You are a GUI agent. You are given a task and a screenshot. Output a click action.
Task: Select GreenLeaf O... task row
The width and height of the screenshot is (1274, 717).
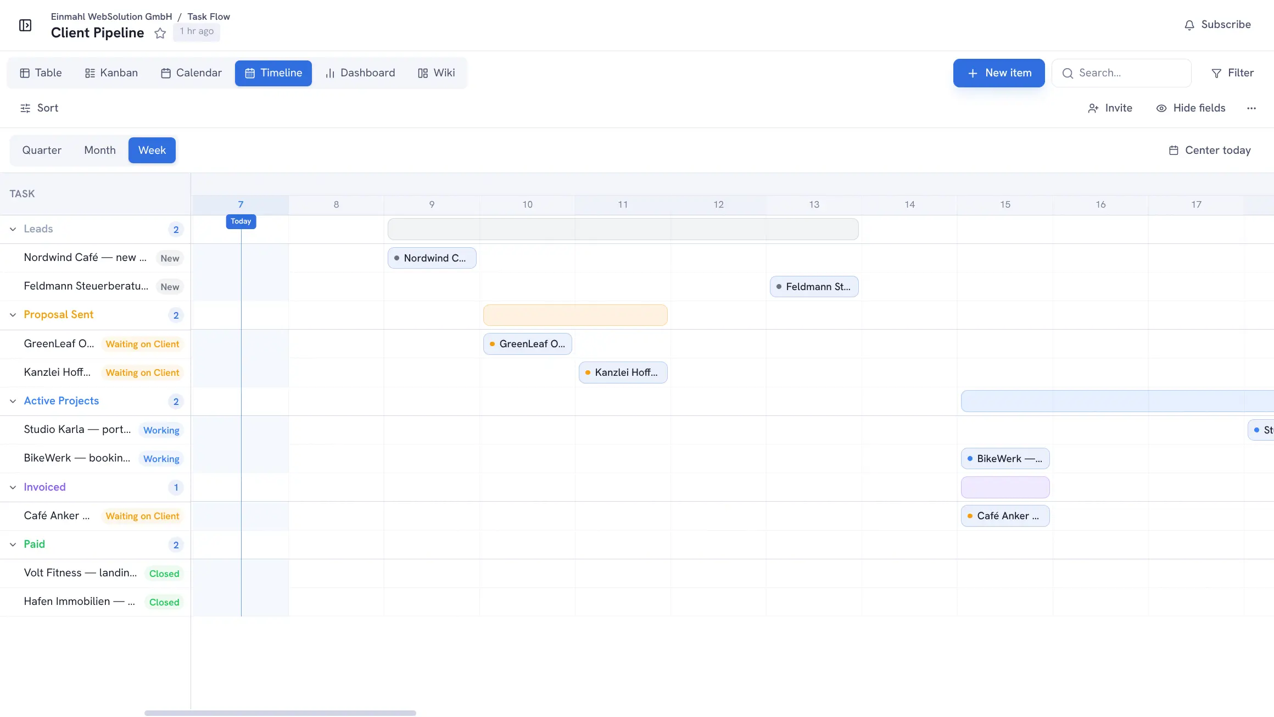96,344
